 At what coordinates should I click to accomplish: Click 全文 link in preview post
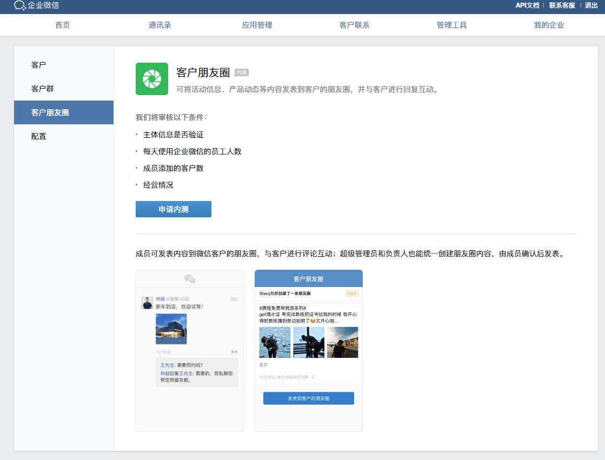click(263, 365)
